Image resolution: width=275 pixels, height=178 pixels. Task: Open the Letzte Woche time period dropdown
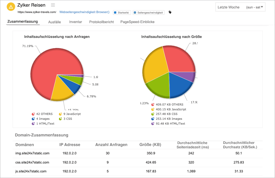click(x=240, y=7)
